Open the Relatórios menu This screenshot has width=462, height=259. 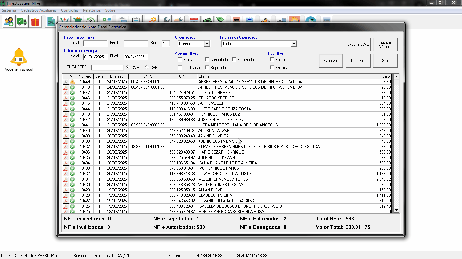tap(91, 10)
